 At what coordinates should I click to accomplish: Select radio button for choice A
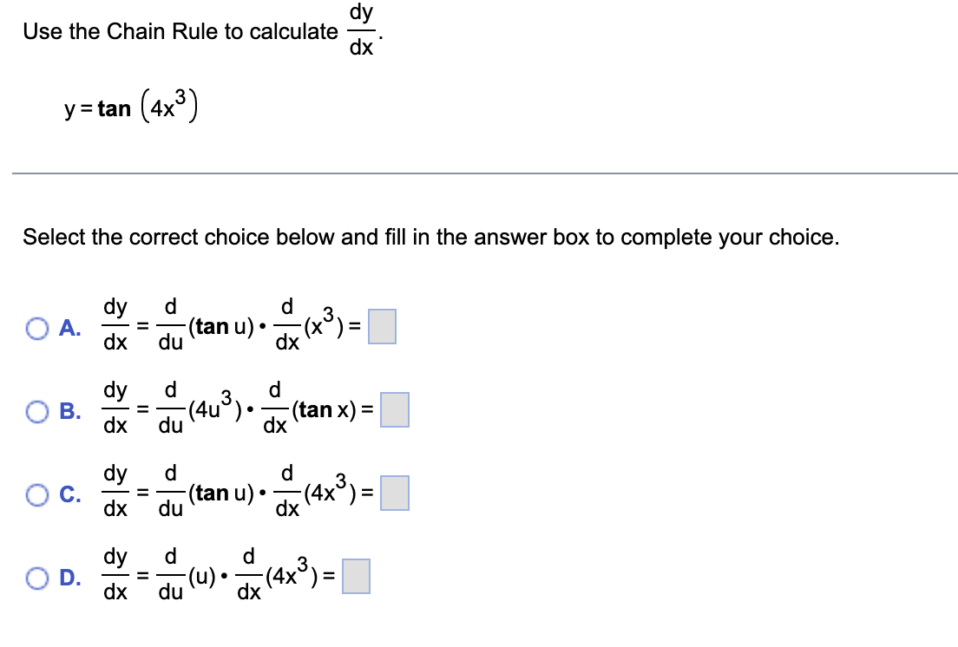click(x=37, y=327)
